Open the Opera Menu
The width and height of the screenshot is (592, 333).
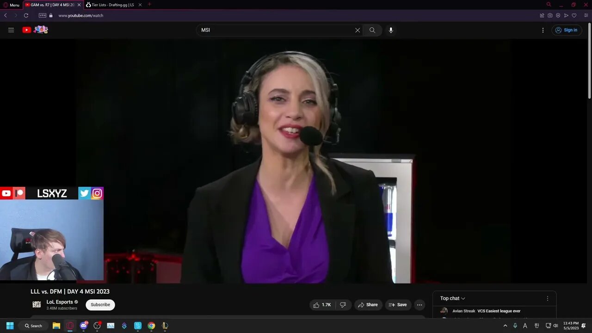pos(11,5)
